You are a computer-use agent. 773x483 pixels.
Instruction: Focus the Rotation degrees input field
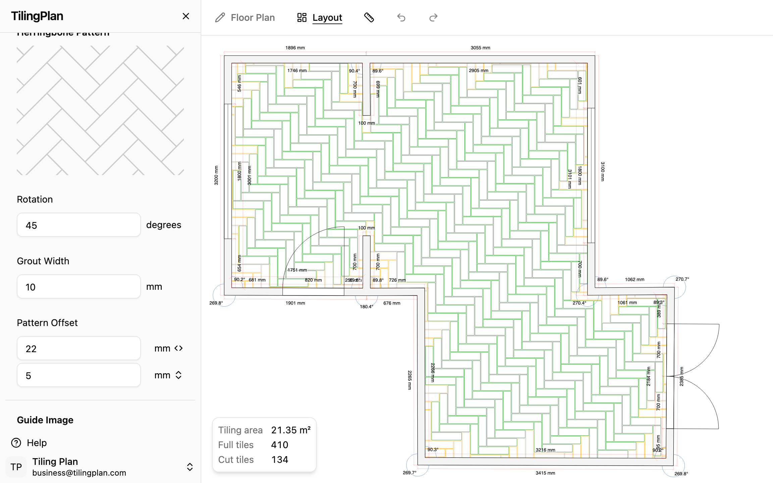[79, 225]
